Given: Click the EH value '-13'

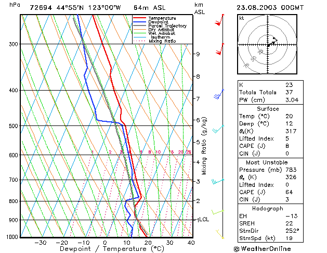Looking at the screenshot, I should pos(291,216).
